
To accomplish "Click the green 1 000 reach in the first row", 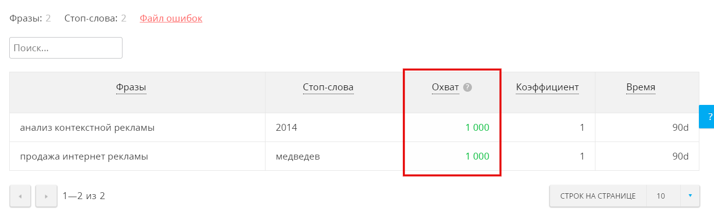I will pyautogui.click(x=477, y=128).
